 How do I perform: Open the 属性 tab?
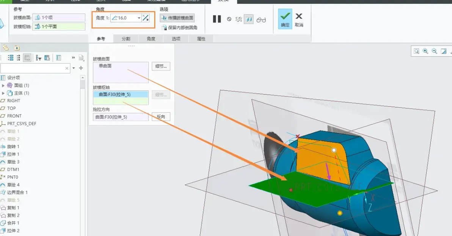(201, 39)
